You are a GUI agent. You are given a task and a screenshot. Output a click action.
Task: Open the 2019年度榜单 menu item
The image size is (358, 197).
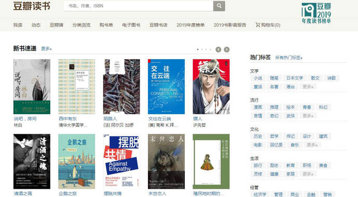pos(190,25)
